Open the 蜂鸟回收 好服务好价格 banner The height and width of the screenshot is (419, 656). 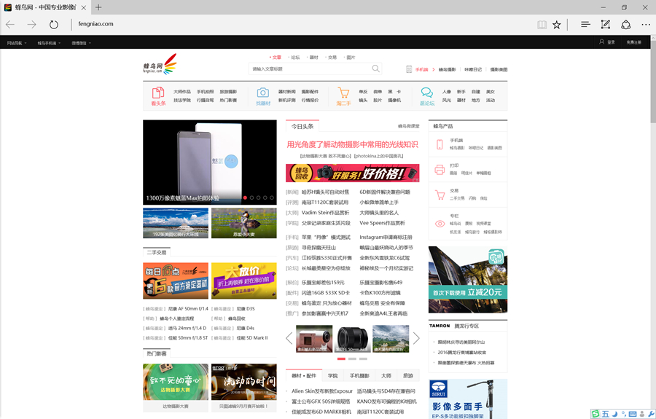tap(352, 173)
